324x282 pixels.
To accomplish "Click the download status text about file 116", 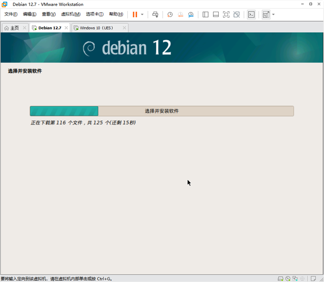I will [83, 123].
